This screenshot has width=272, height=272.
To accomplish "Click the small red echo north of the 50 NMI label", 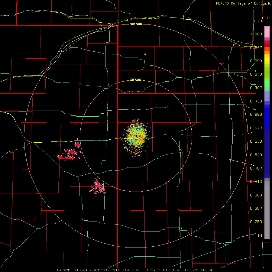I will coord(143,69).
